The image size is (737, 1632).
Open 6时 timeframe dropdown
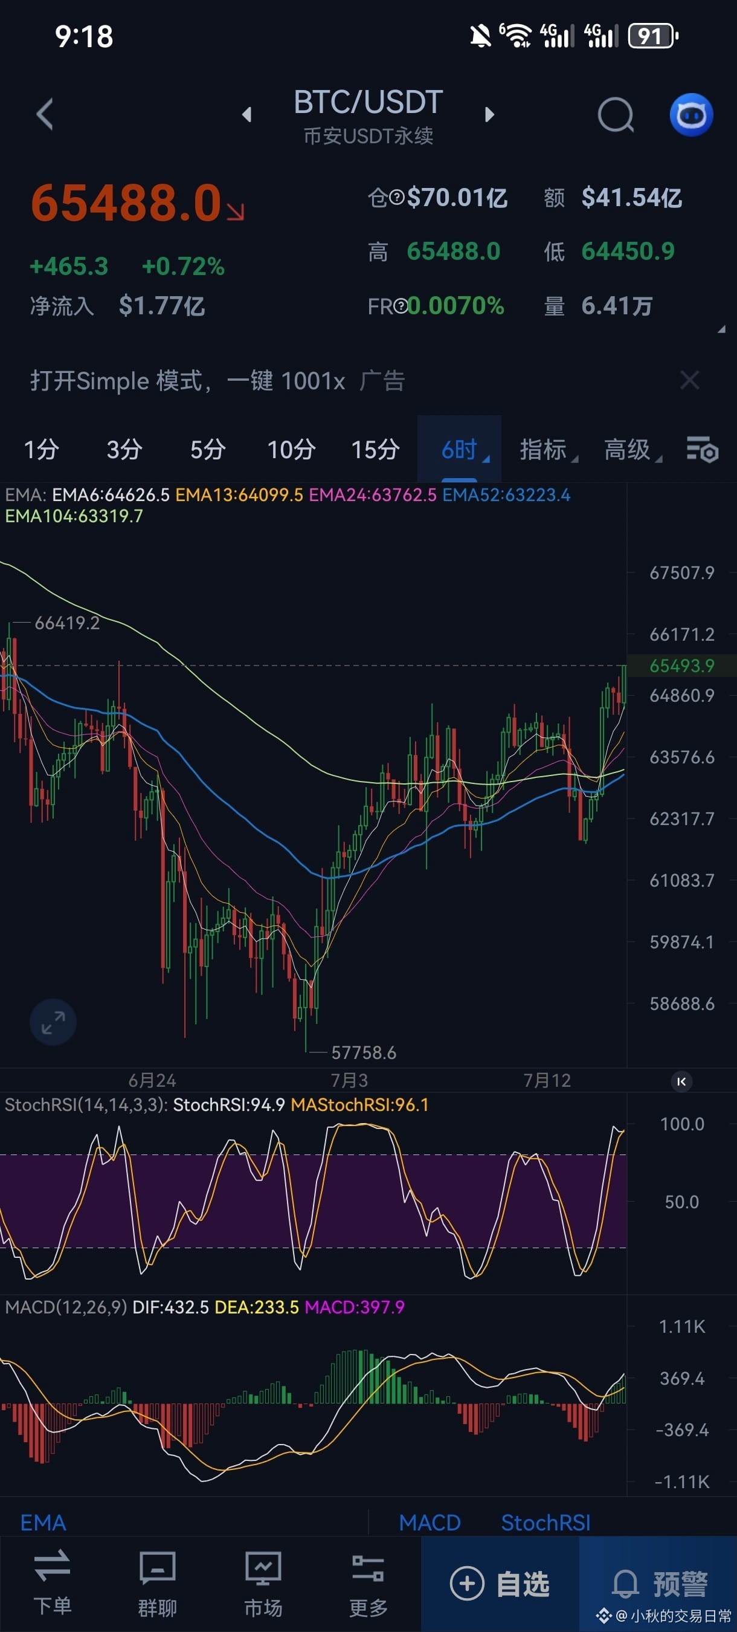coord(460,450)
